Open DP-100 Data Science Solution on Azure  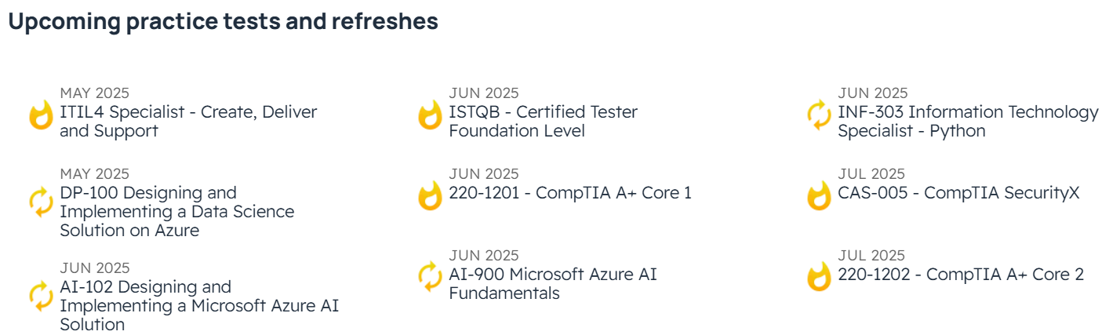177,212
